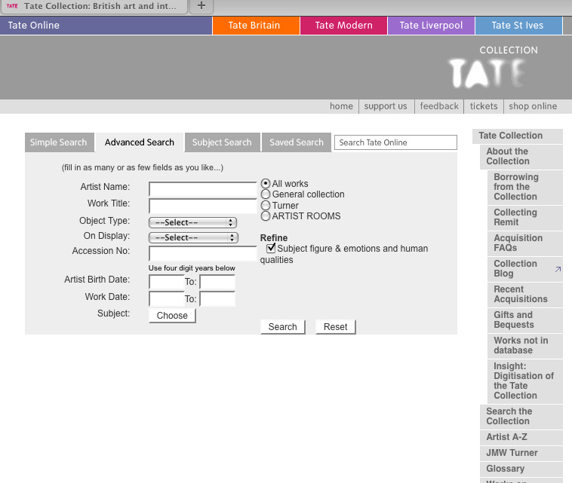Viewport: 572px width, 483px height.
Task: Open Gifts and Bequests sidebar link
Action: point(525,319)
